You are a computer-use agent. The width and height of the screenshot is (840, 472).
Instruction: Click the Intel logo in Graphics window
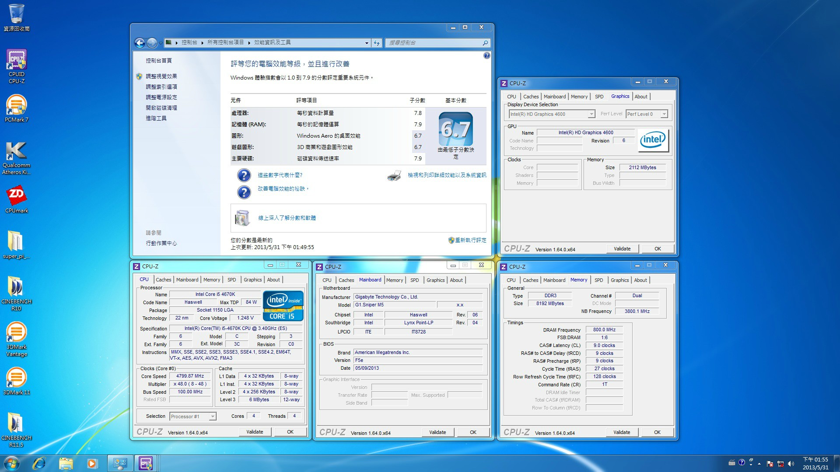[x=653, y=140]
